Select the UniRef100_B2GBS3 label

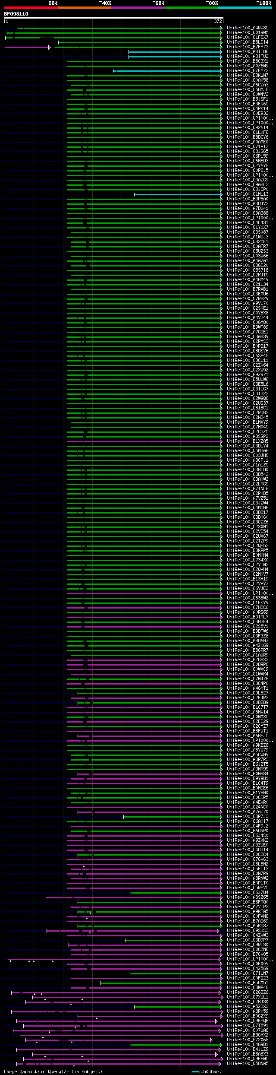coord(248,660)
